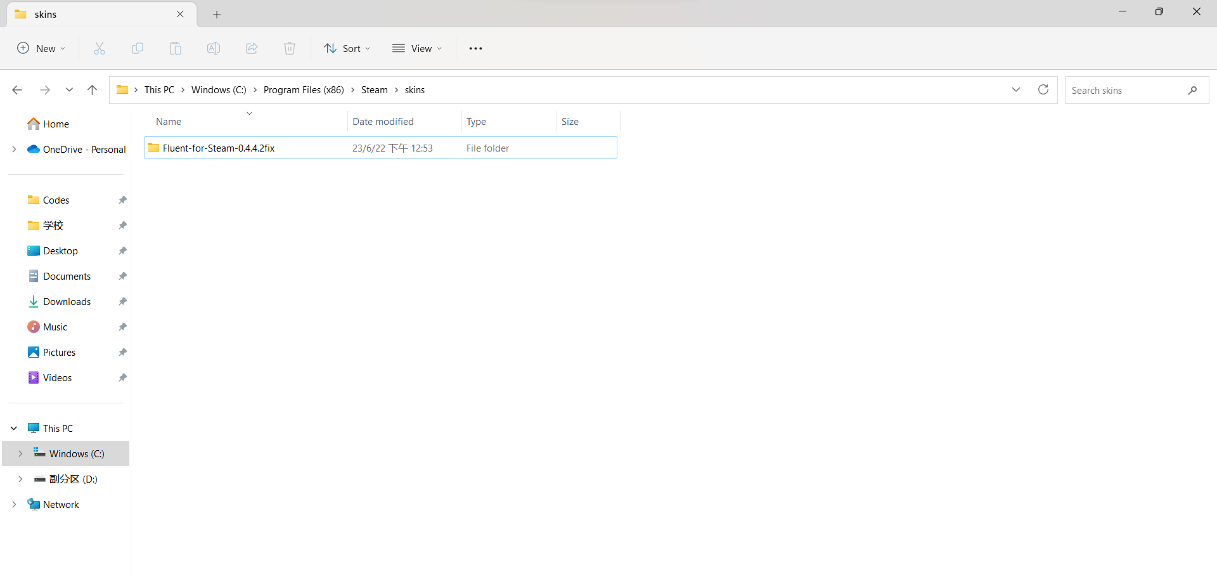Collapse the This PC section
1217x579 pixels.
coord(13,428)
